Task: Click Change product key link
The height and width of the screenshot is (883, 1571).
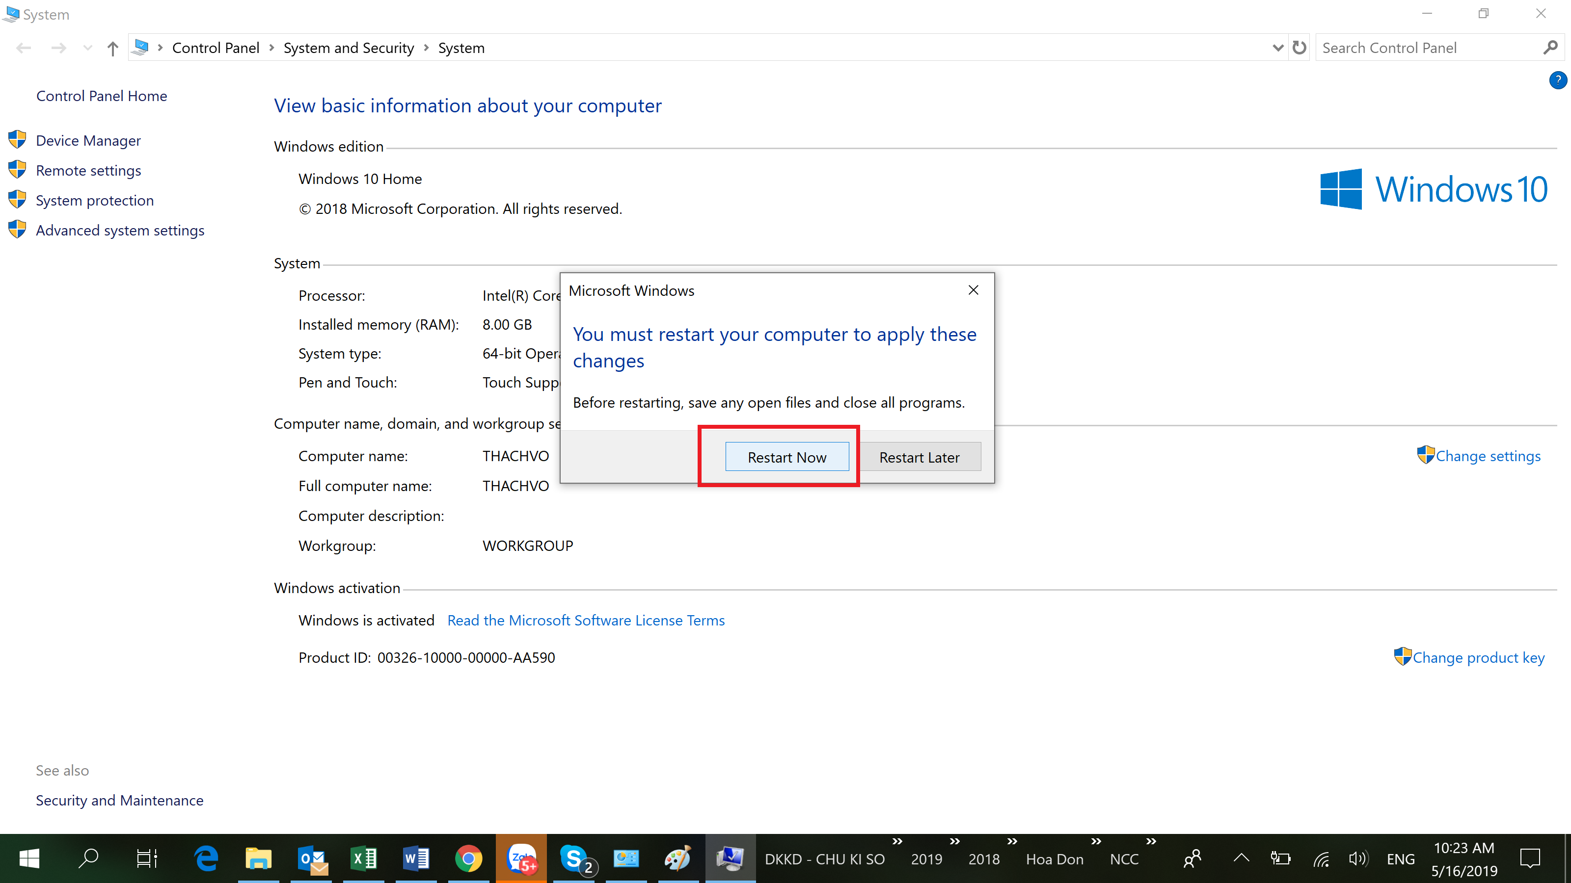Action: click(1478, 657)
